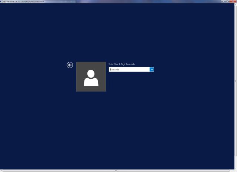Click the 'Enter Your 6 Digit Passcode' label
This screenshot has width=237, height=172.
point(122,64)
